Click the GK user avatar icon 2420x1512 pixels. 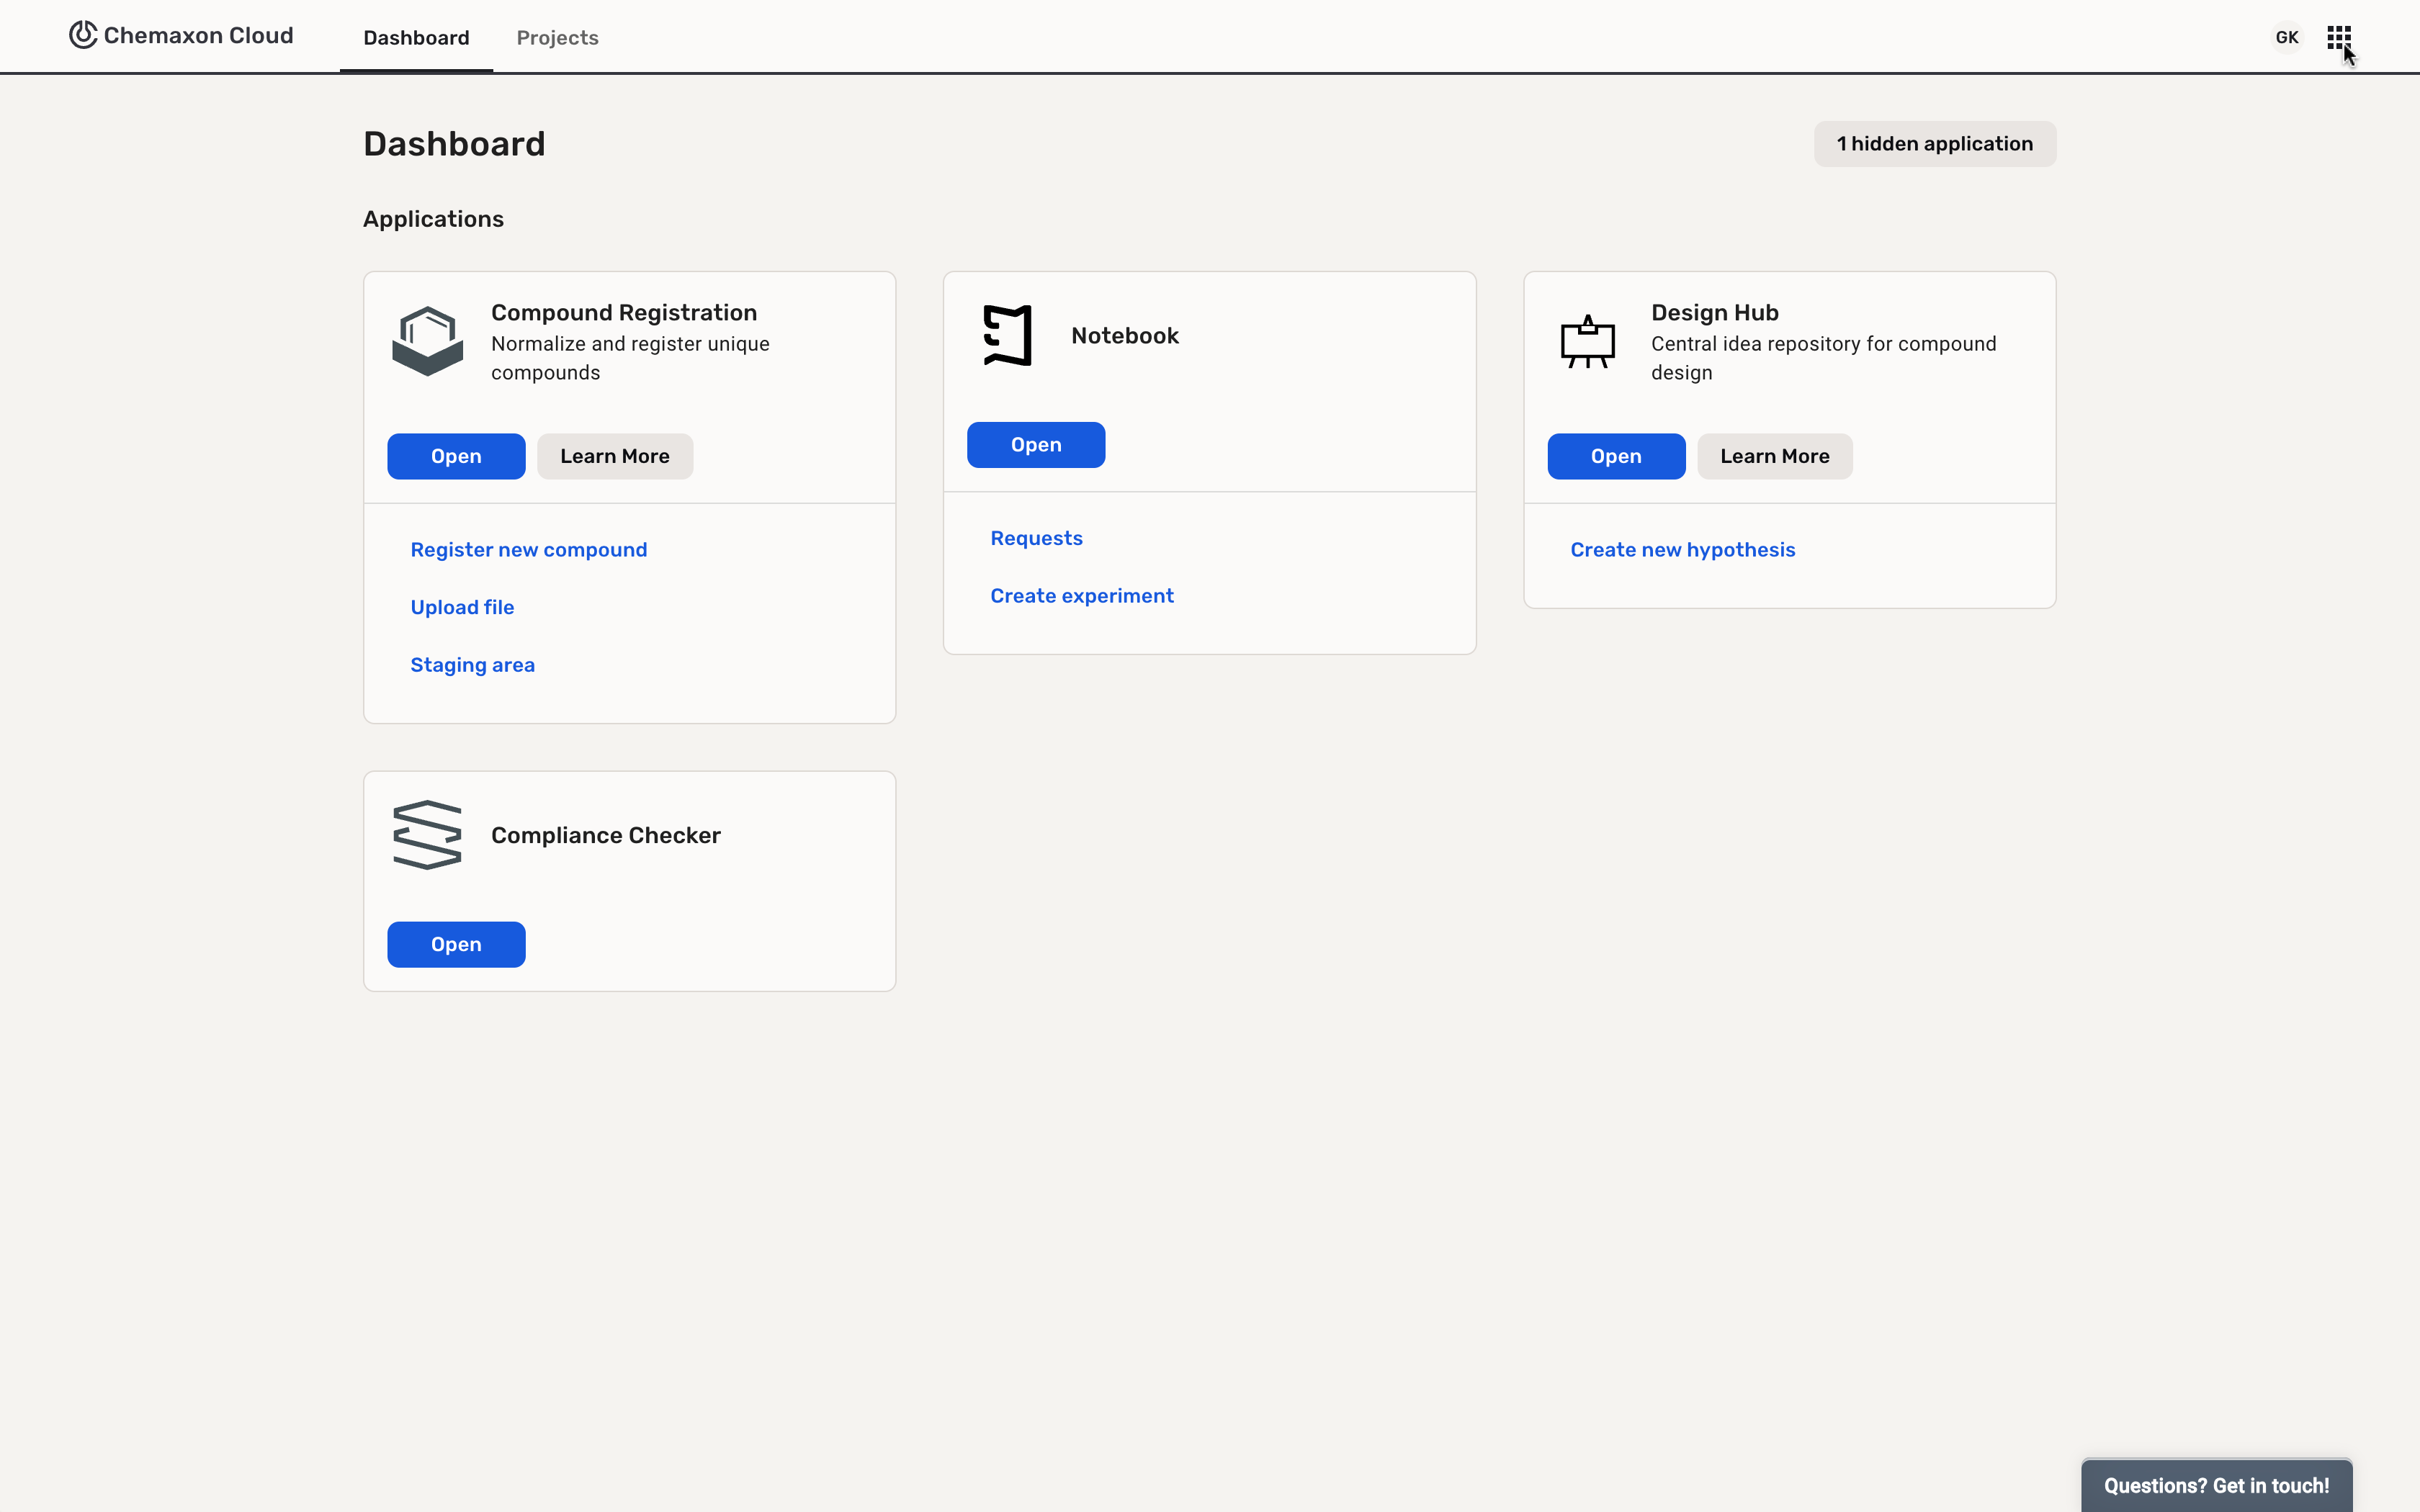tap(2287, 37)
